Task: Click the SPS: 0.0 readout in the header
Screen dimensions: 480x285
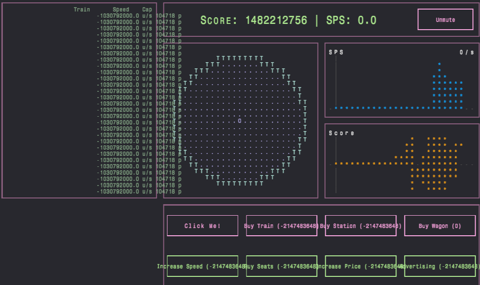Action: pos(351,20)
